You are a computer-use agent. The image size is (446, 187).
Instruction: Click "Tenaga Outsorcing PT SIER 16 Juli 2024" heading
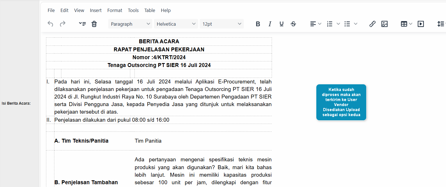pos(159,65)
